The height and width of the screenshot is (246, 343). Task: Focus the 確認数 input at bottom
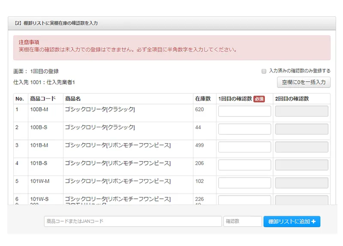pos(243,221)
